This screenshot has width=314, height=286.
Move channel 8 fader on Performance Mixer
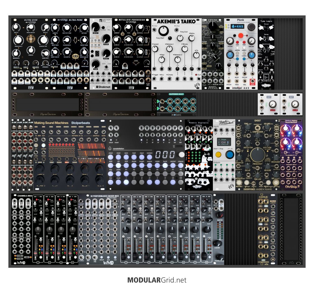pyautogui.click(x=204, y=256)
